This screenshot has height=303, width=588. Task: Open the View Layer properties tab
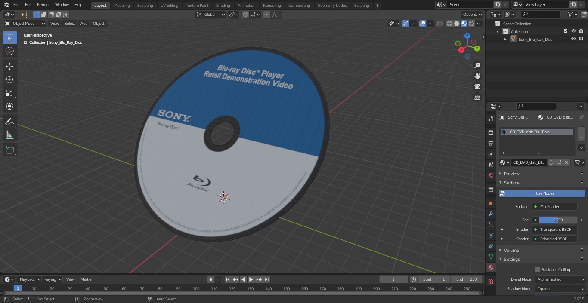[491, 154]
